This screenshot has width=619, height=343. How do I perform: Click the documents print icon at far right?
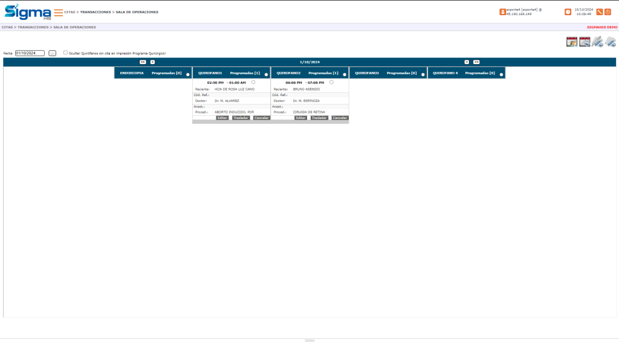[611, 42]
